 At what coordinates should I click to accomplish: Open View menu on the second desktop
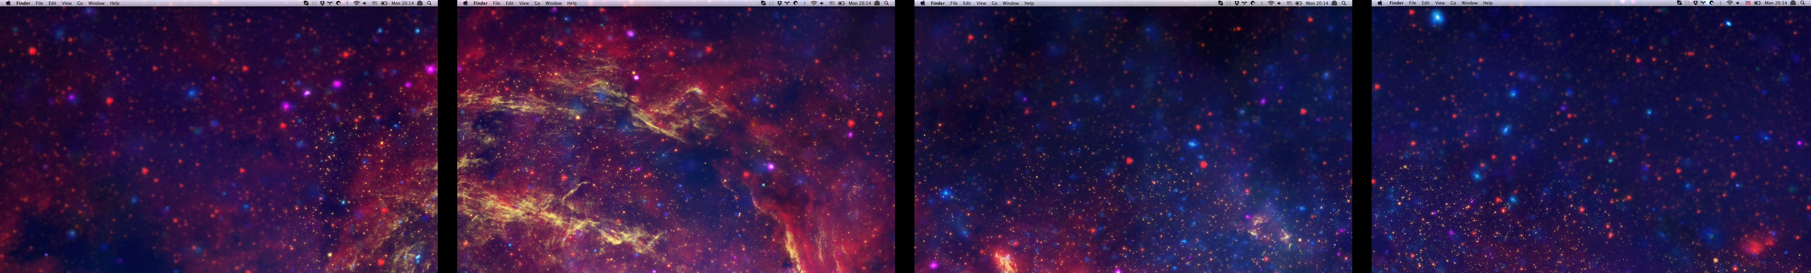[524, 4]
